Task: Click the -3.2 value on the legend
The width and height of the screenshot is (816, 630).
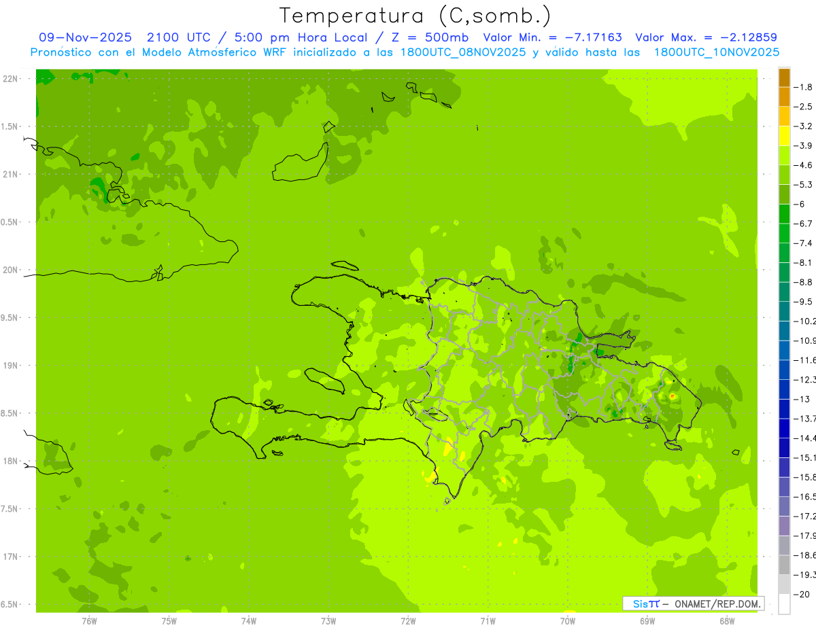Action: tap(804, 126)
